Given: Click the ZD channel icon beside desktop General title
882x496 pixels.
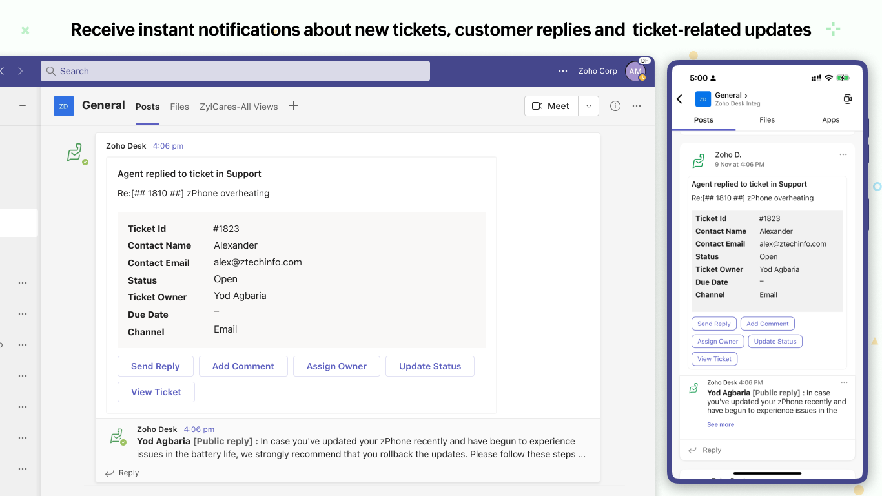Looking at the screenshot, I should point(64,106).
